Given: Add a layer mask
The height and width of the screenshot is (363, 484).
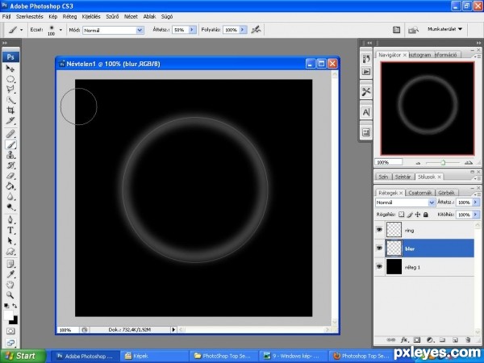Looking at the screenshot, I should (417, 340).
